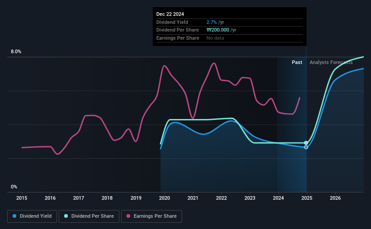Click the 8.0% y-axis label
The width and height of the screenshot is (371, 229).
point(16,52)
